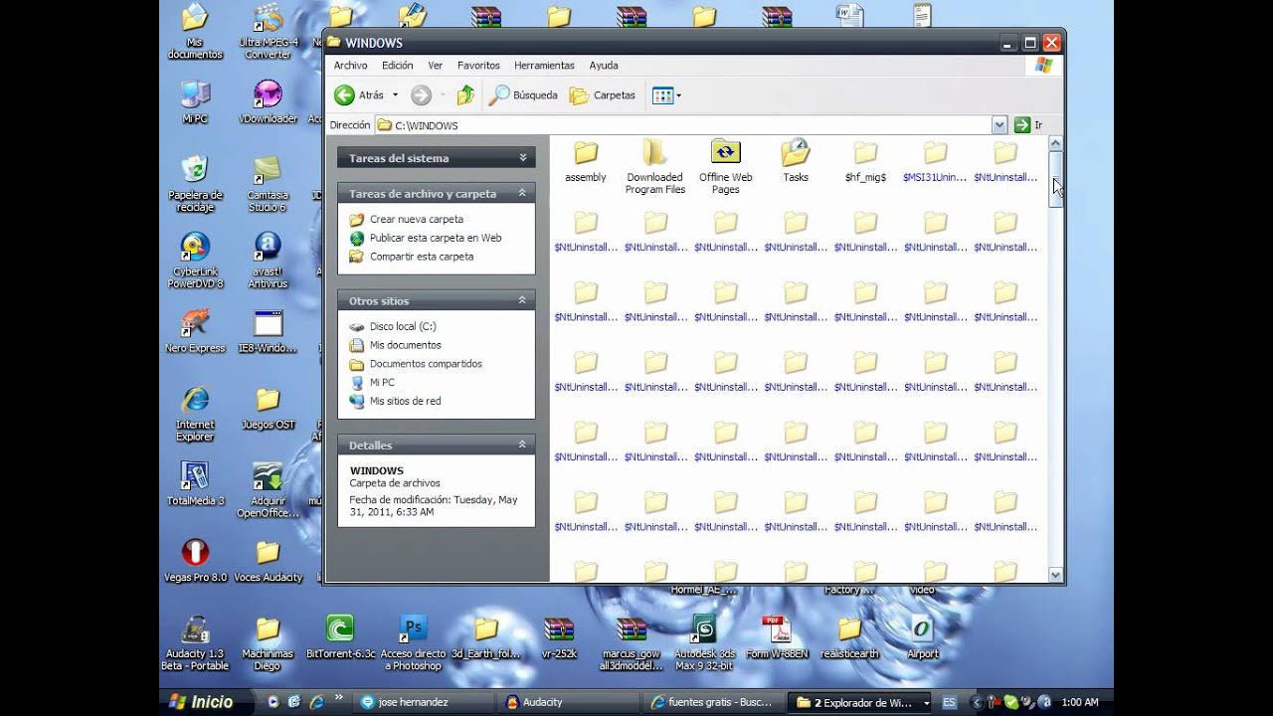
Task: Open Mis documentos in Otros sitios
Action: click(x=405, y=345)
